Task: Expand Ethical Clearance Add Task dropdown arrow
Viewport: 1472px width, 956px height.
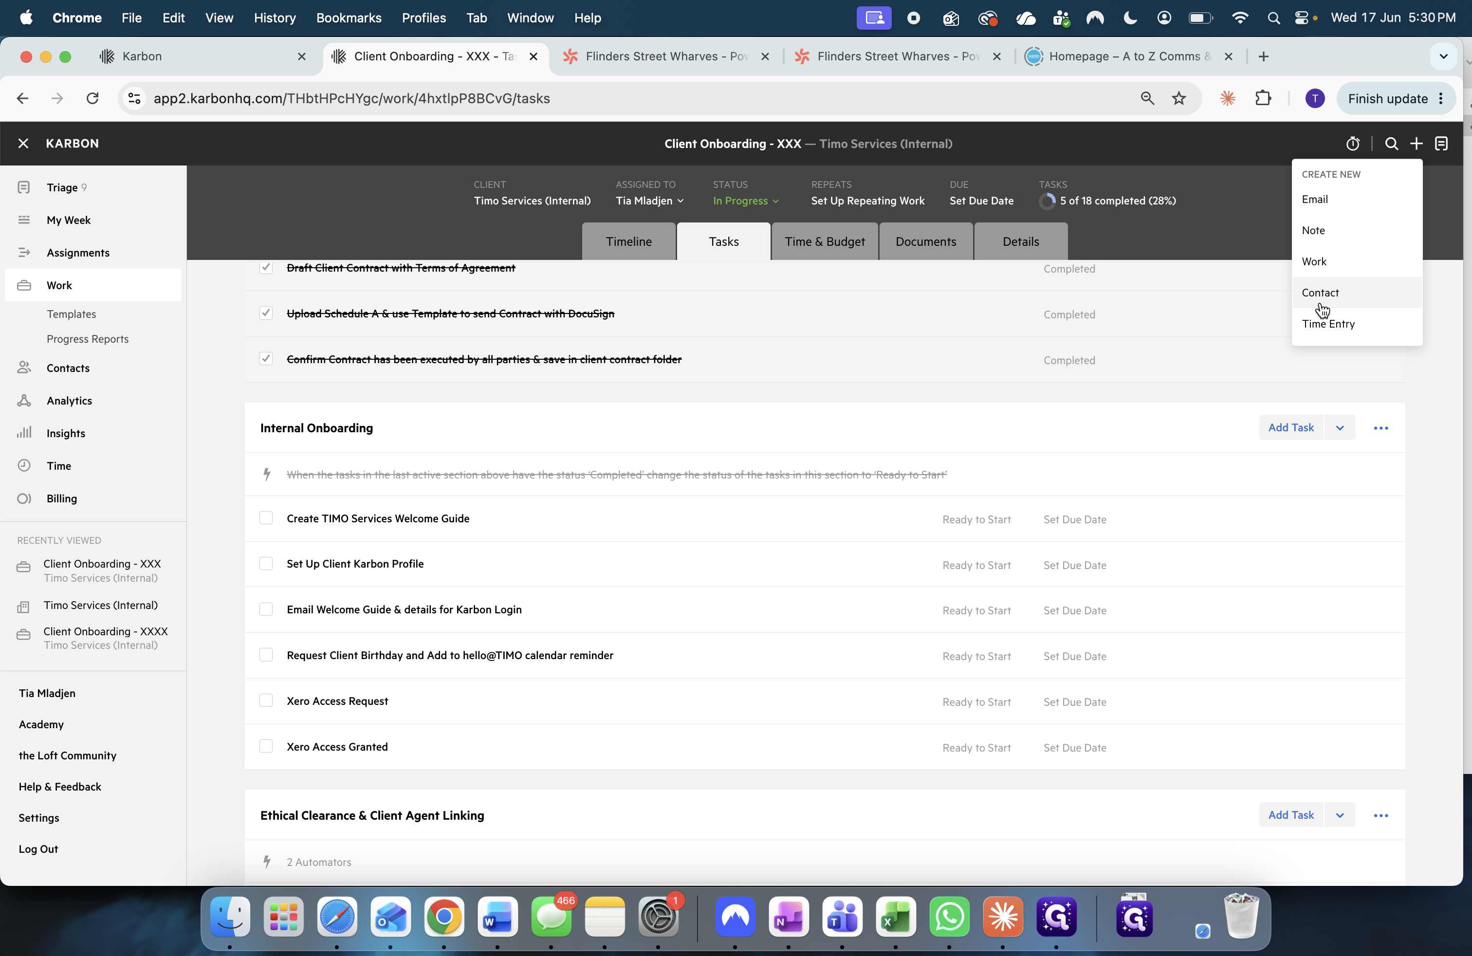Action: coord(1340,816)
